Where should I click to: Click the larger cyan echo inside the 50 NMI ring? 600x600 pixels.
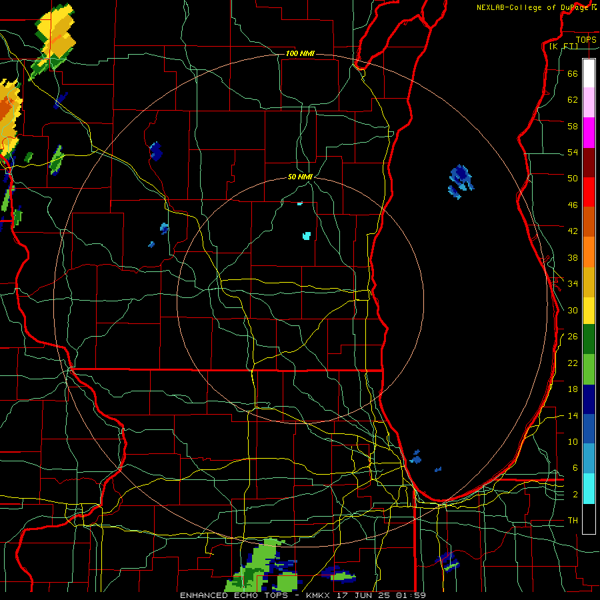pos(307,236)
